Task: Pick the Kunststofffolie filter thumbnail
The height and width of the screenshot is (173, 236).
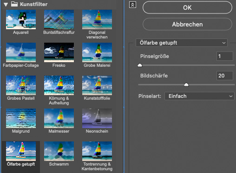Action: pos(97,85)
